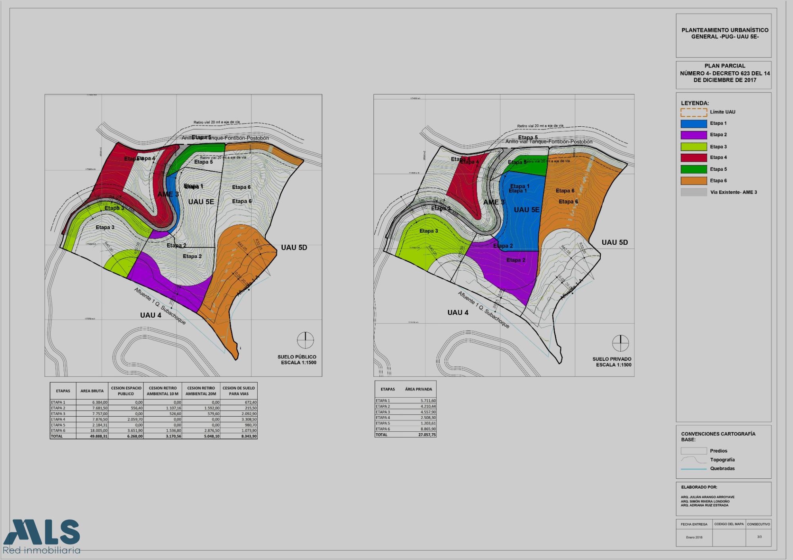Click the ÁREA PRIVADA table header
Viewport: 793px width, 560px height.
(418, 389)
